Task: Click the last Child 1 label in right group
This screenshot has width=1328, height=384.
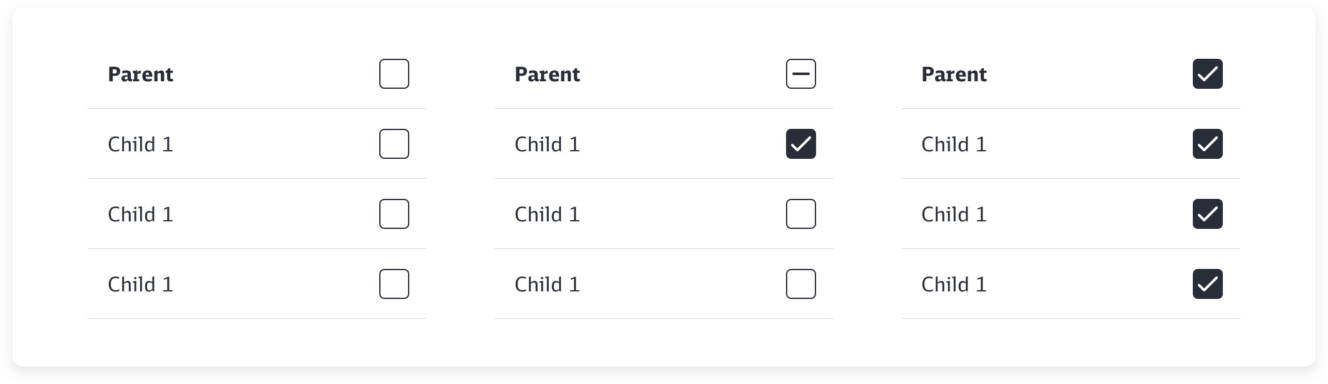Action: pyautogui.click(x=954, y=285)
